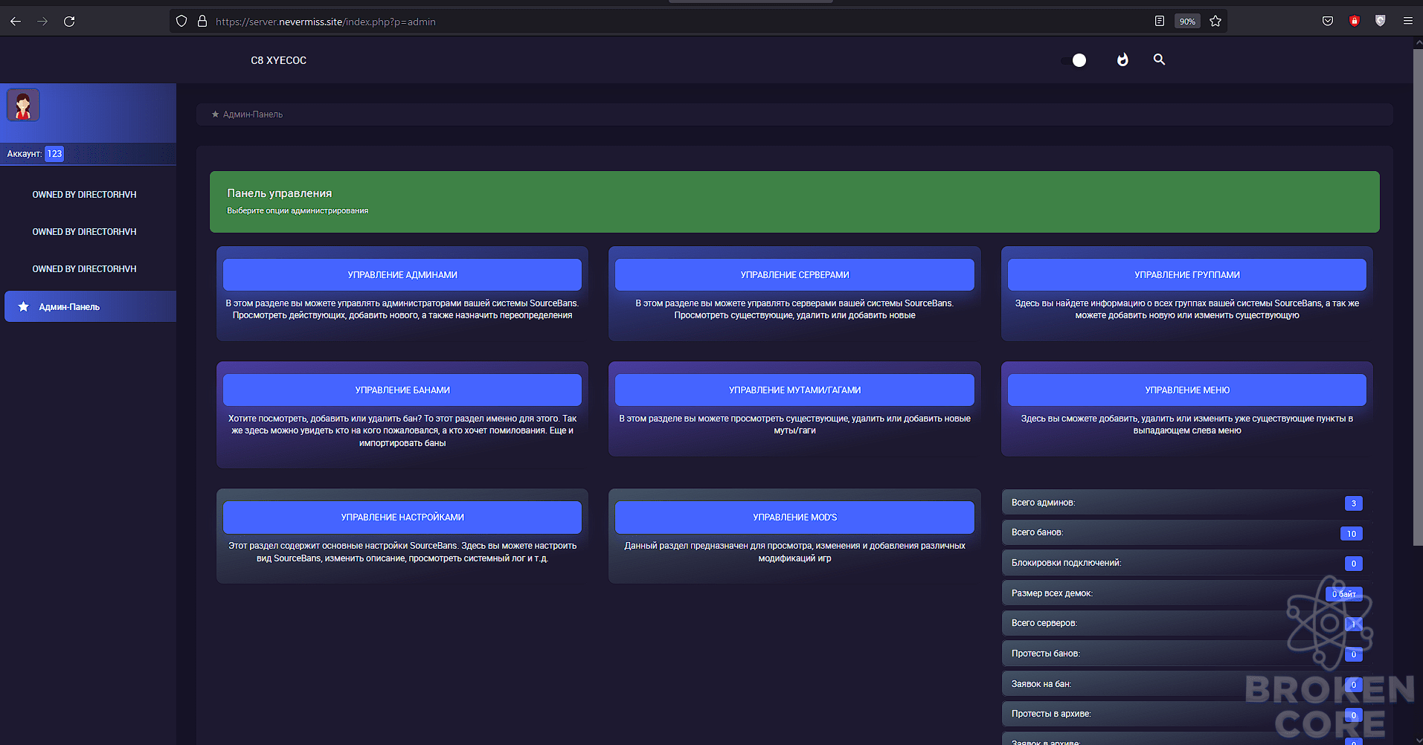Reload the current page
1423x745 pixels.
(x=69, y=22)
